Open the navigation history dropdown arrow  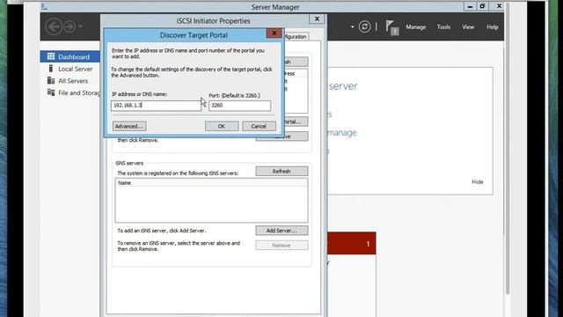pos(80,26)
